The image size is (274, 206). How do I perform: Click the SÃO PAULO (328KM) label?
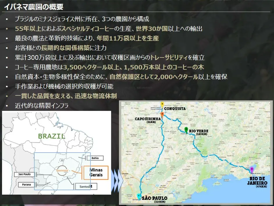155,200
